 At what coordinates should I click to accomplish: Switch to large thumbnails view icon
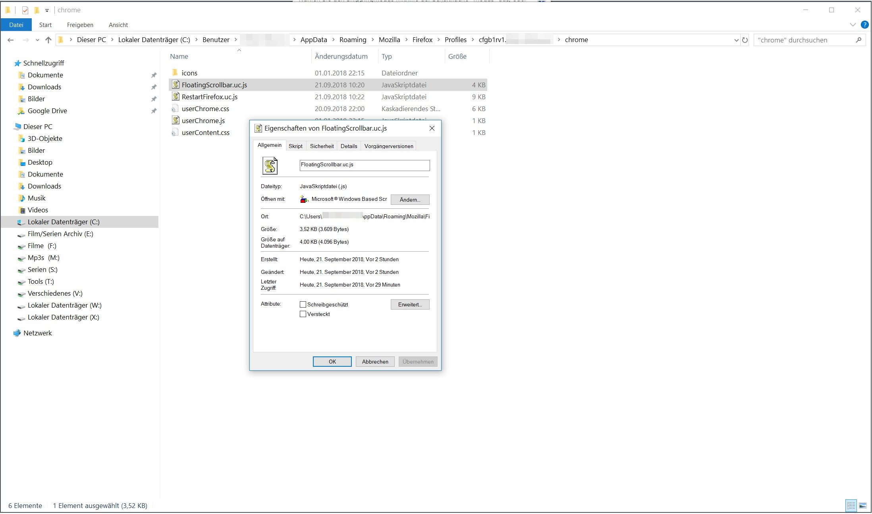(862, 506)
